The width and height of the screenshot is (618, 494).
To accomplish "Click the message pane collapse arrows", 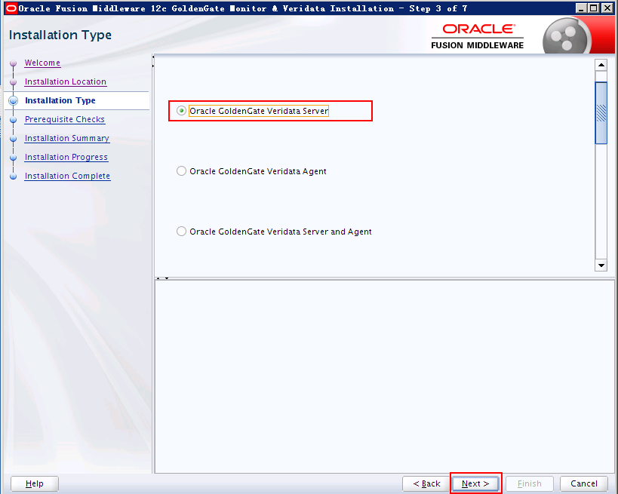I will pos(162,278).
